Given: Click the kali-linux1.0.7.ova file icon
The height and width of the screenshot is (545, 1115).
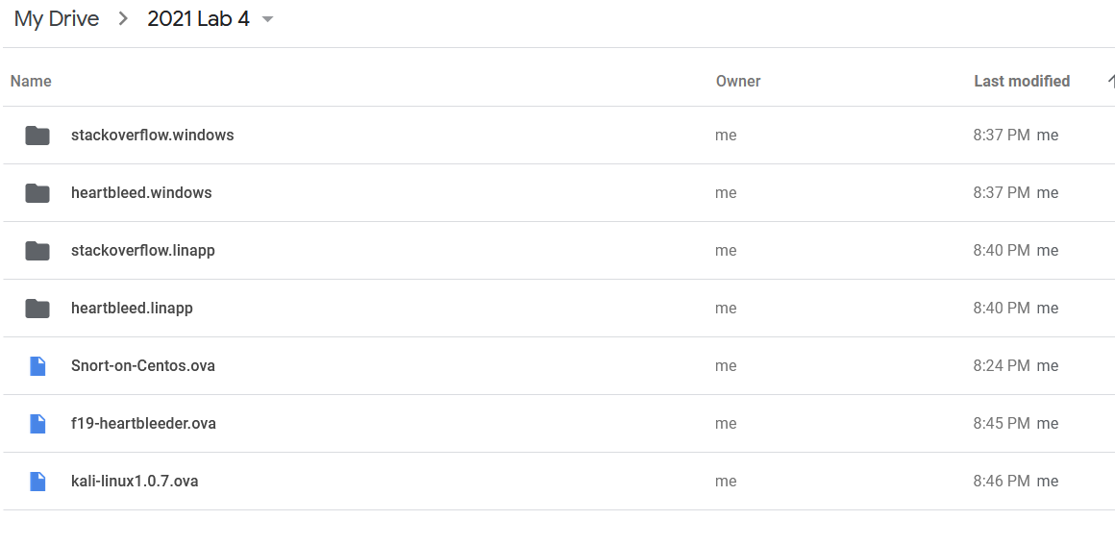Looking at the screenshot, I should [37, 482].
